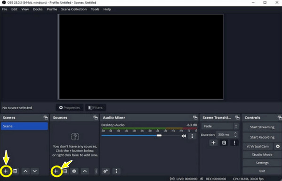Open advanced audio properties with the gears icon
This screenshot has height=181, width=282.
point(106,171)
